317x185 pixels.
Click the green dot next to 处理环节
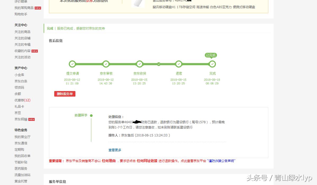pos(91,116)
